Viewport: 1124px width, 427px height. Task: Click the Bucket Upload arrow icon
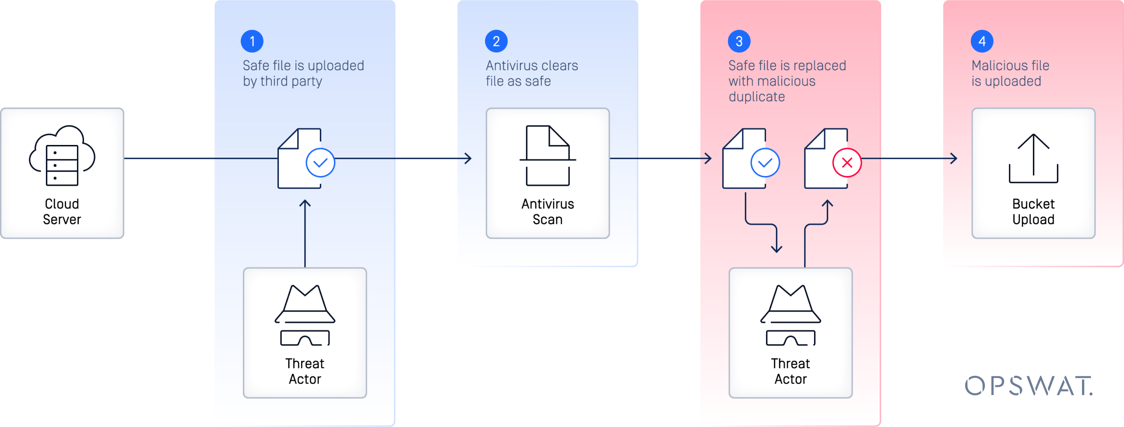click(1033, 158)
